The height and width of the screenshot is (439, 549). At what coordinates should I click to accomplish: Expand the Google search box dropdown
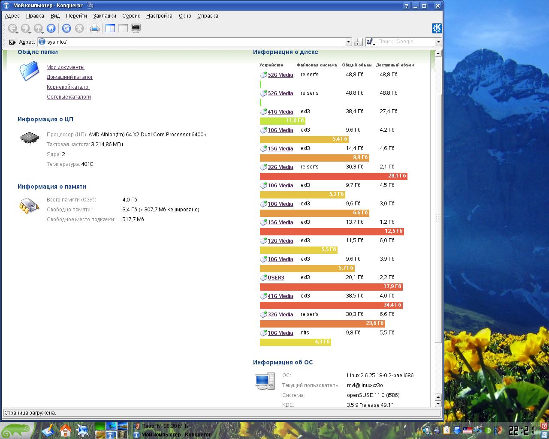438,42
